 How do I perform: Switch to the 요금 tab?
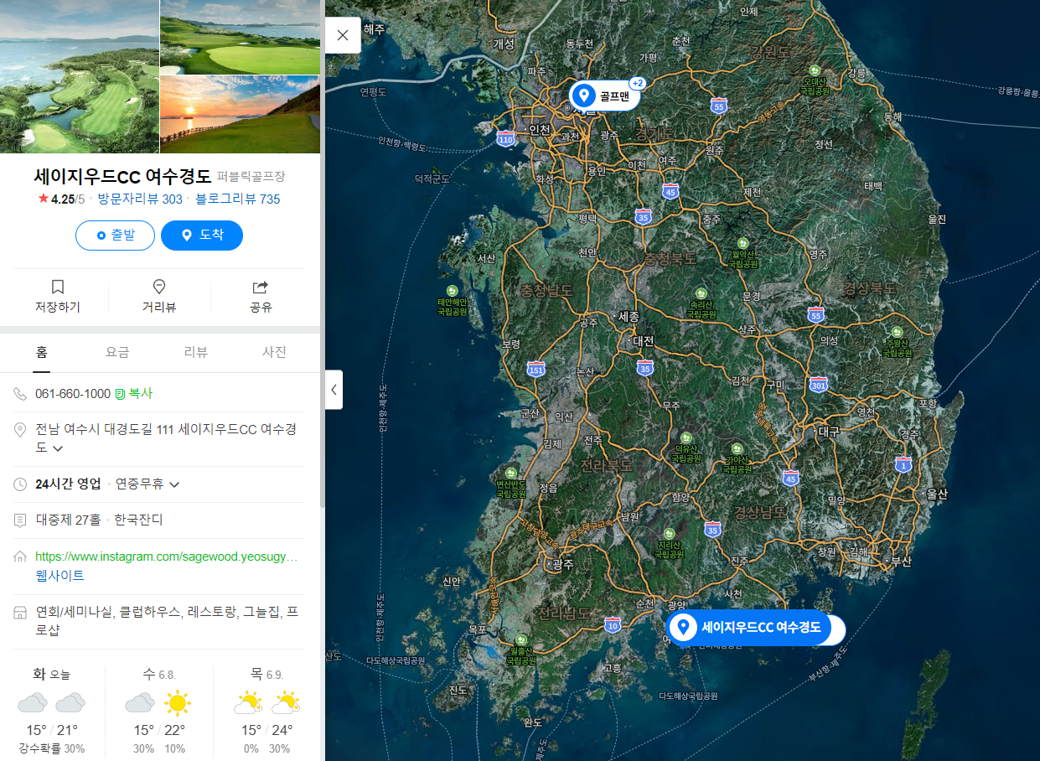click(x=117, y=352)
